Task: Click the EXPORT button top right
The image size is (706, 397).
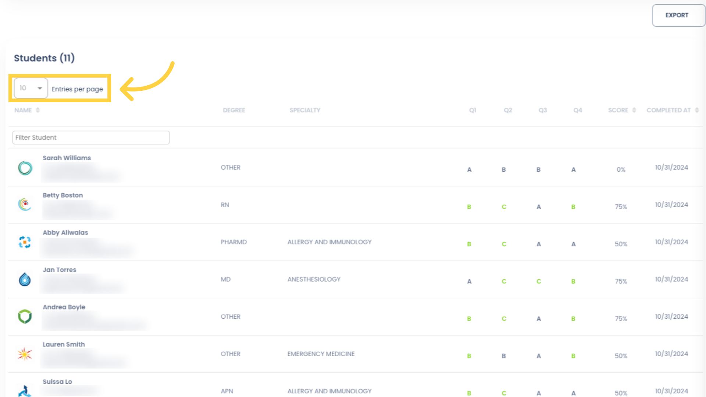Action: coord(677,15)
